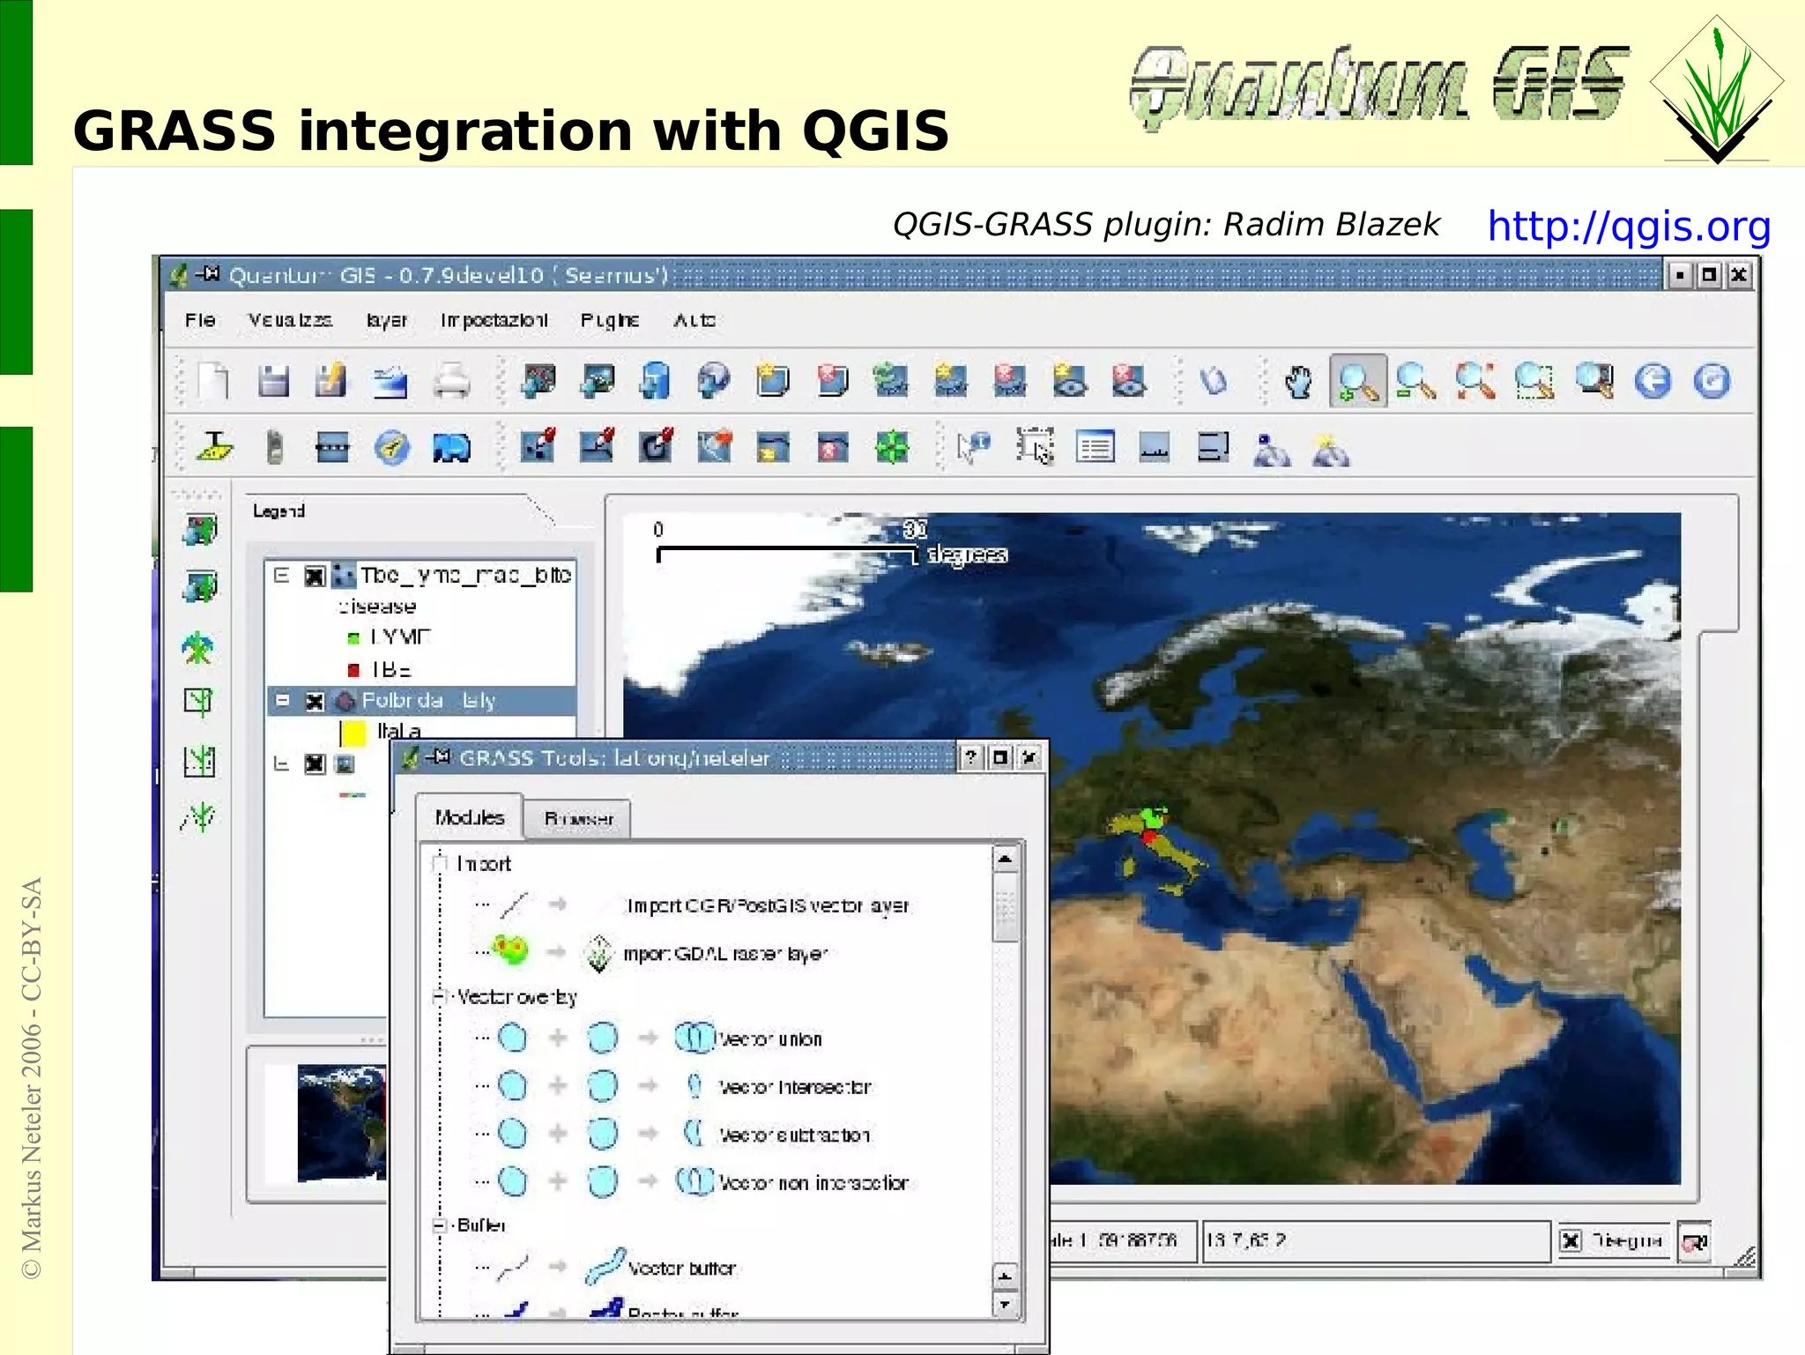The width and height of the screenshot is (1805, 1355).
Task: Click the Zoom to Full Extent icon
Action: [1475, 382]
